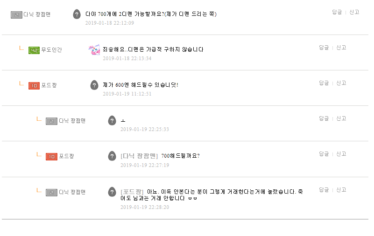
Task: Click username 포드짱 on the 11:12:51 comment
Action: 49,85
